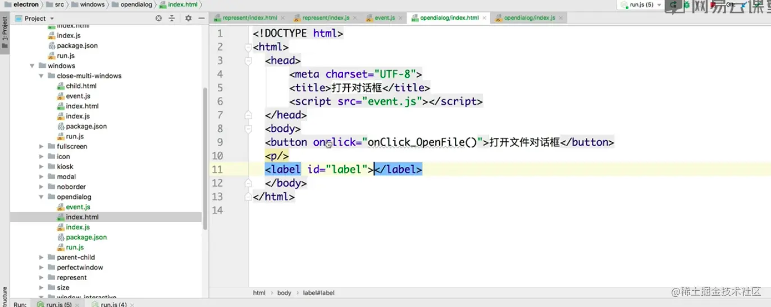This screenshot has height=307, width=771.
Task: Switch to event.js editor tab
Action: coord(385,18)
